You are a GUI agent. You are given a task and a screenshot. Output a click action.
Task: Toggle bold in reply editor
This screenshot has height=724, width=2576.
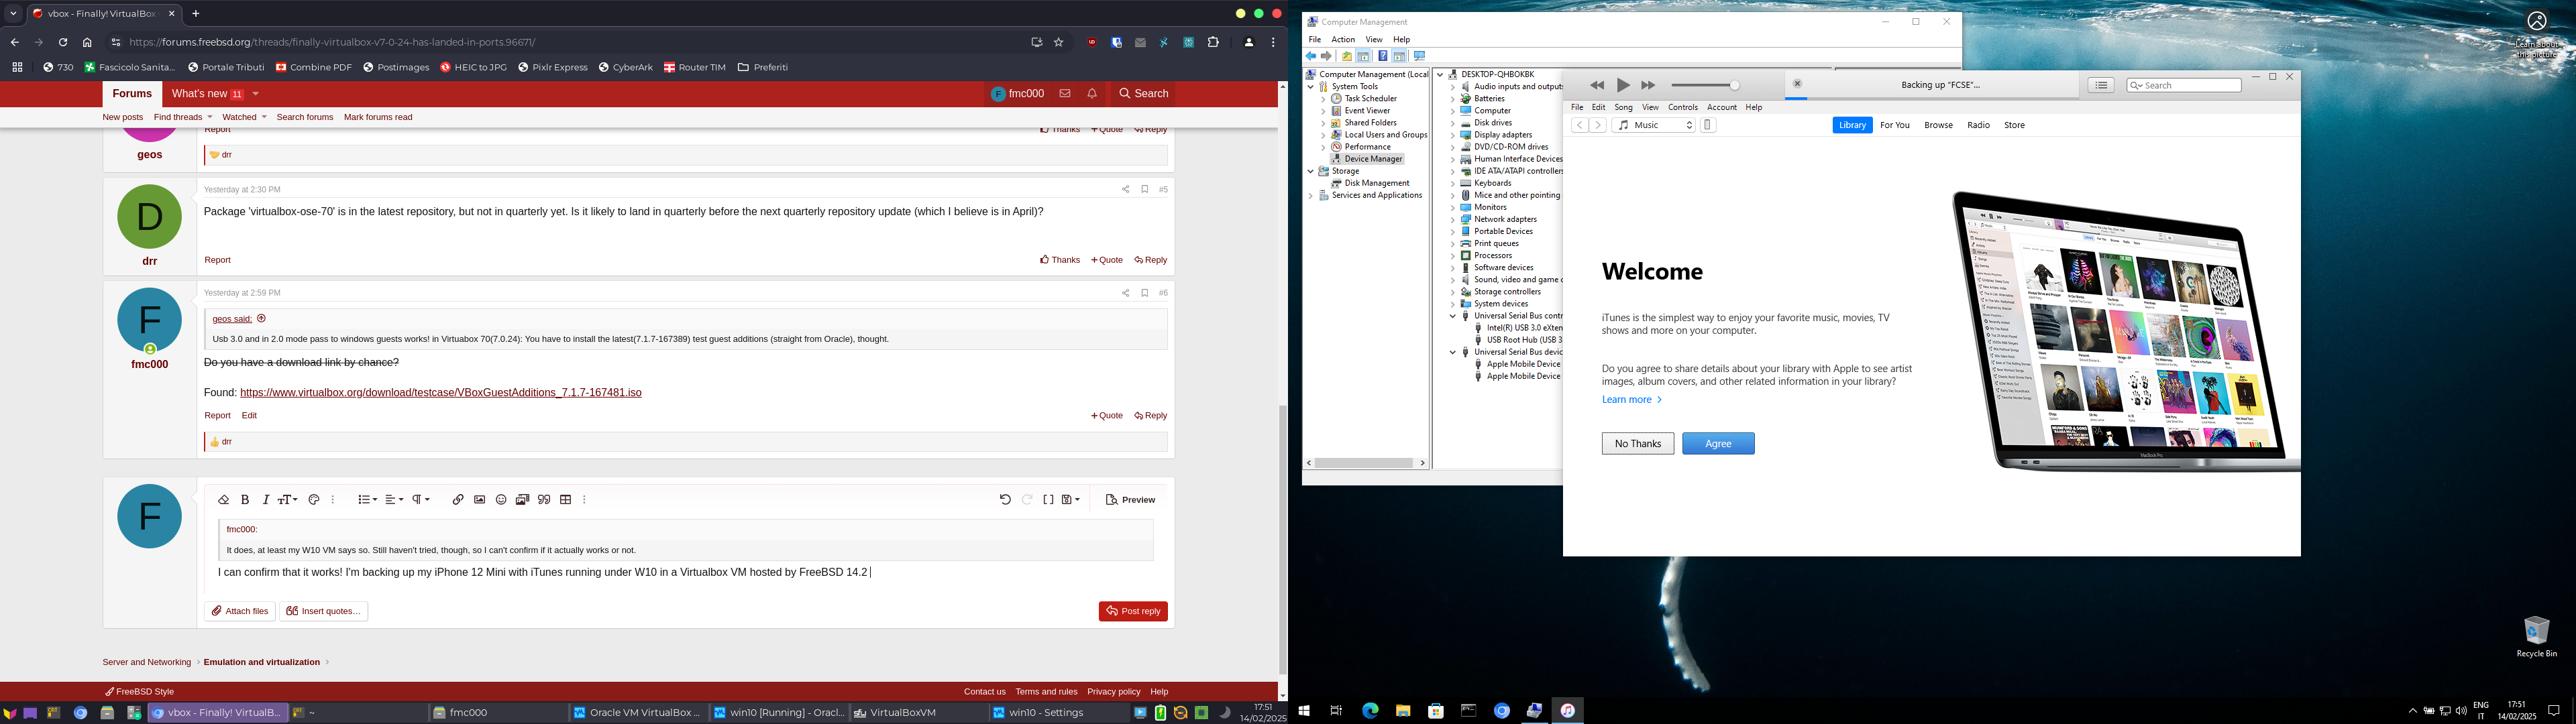click(x=245, y=500)
